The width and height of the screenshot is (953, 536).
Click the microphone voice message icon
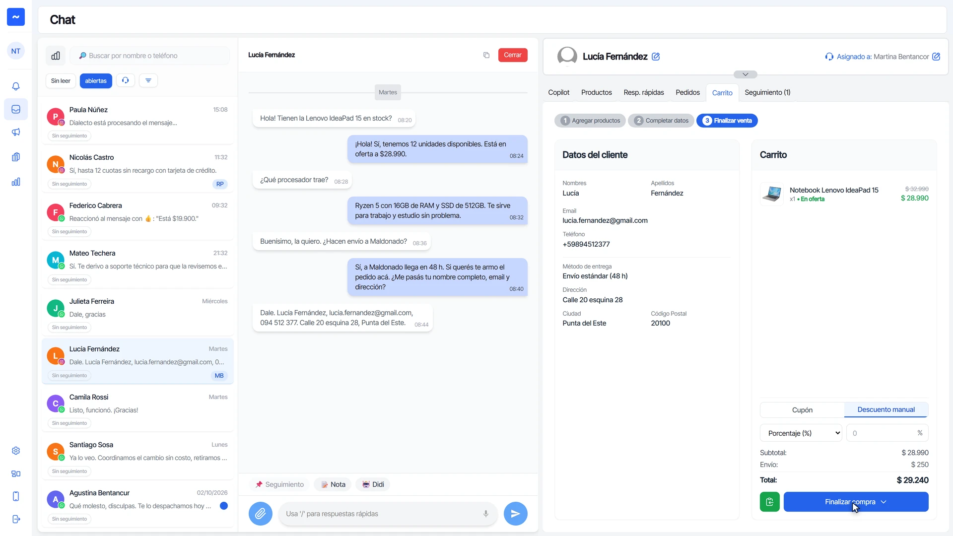[486, 514]
